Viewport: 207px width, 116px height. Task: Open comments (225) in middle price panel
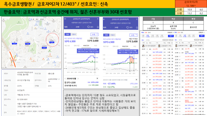coord(129,27)
